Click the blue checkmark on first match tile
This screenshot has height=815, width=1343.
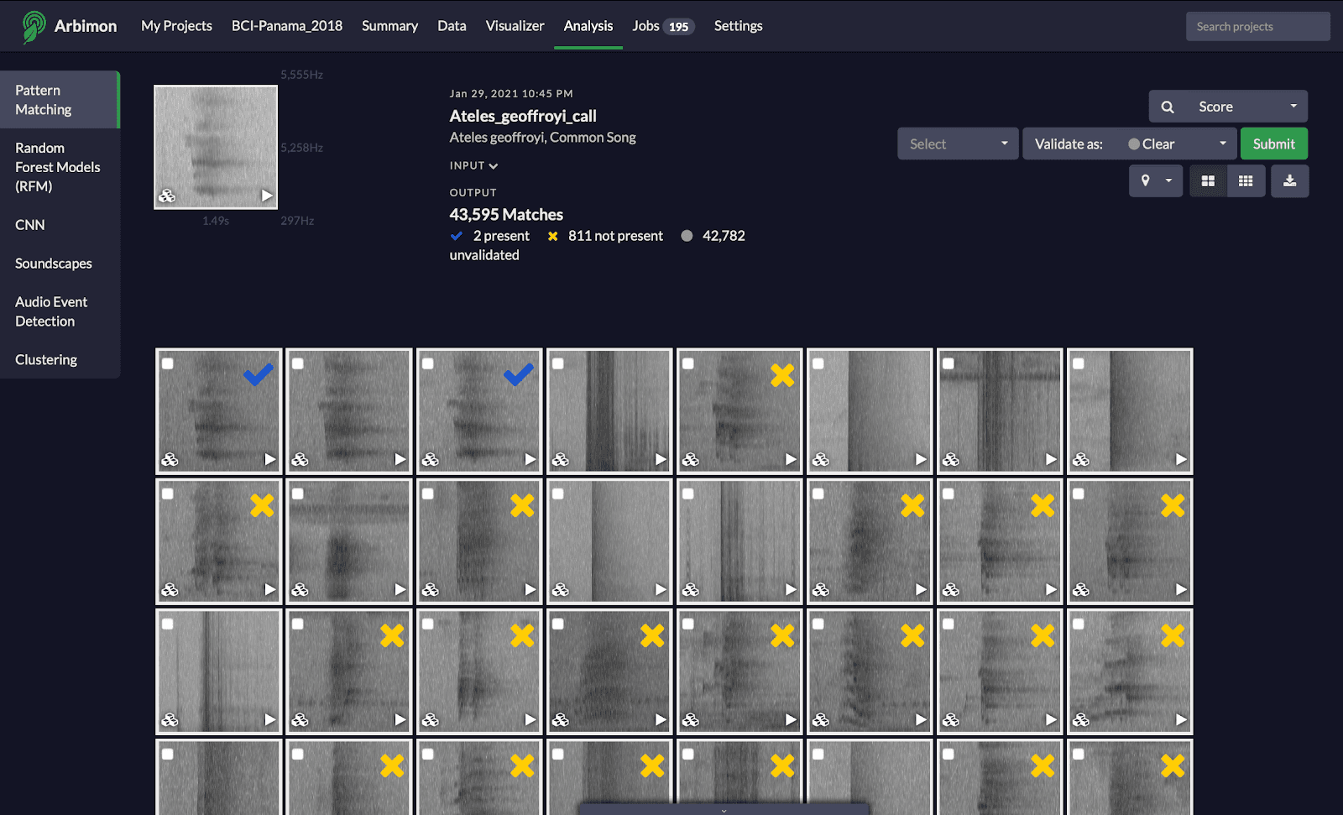259,374
